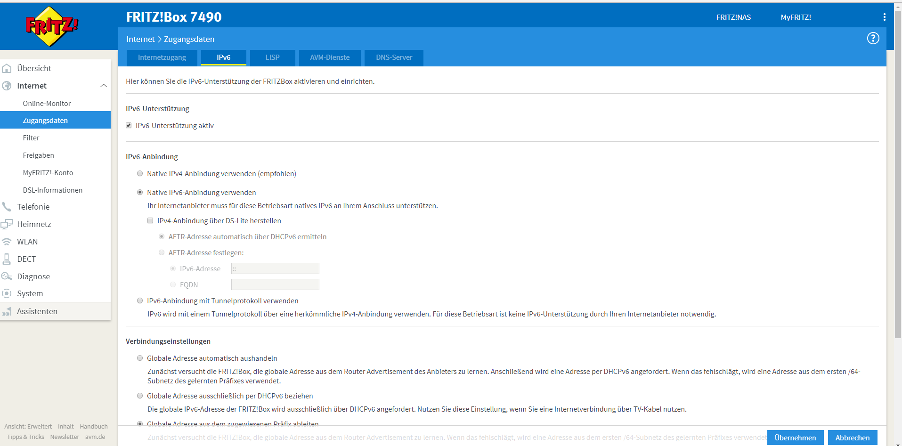Switch to the LISP tab

coord(273,57)
